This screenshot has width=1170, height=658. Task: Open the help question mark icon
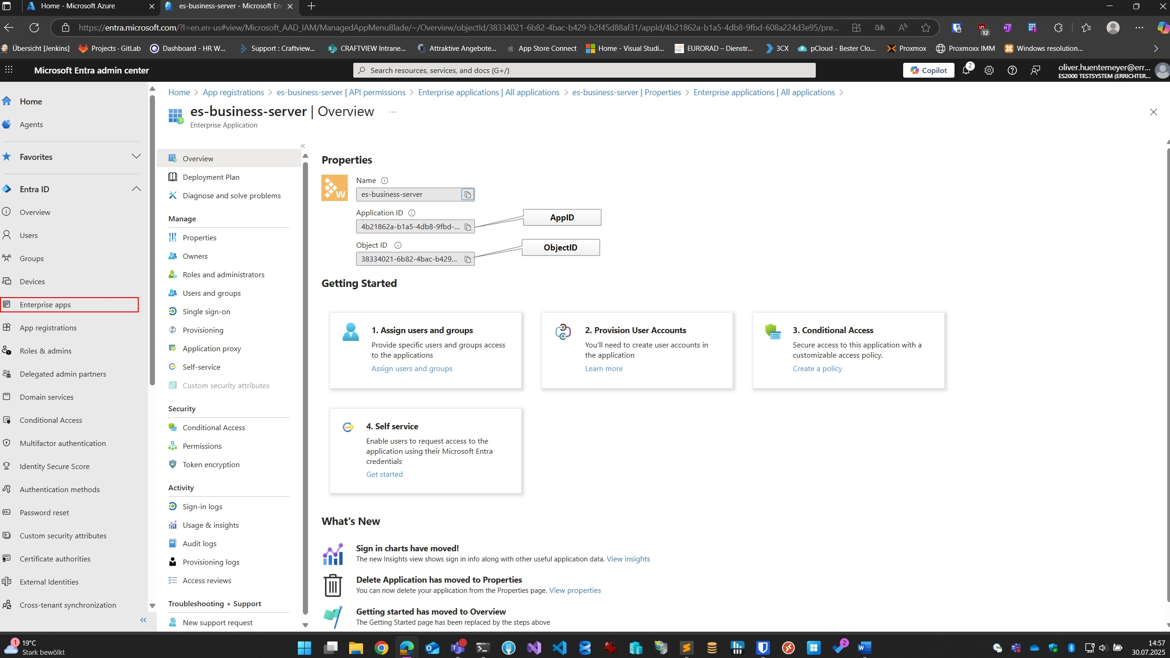[1012, 70]
